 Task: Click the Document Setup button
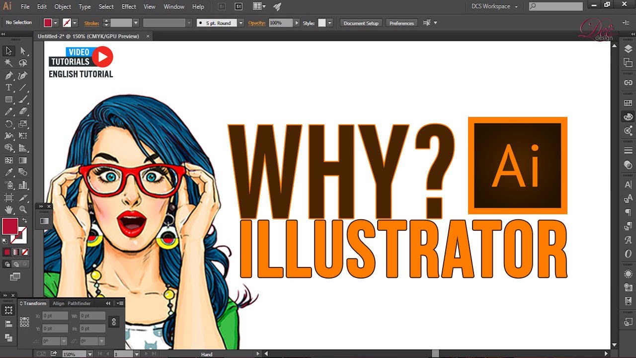click(x=361, y=23)
